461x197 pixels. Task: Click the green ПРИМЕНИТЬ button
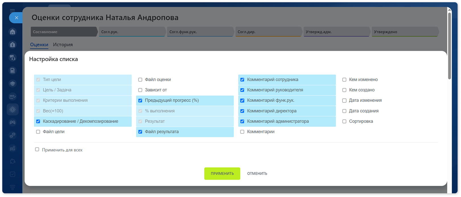[222, 173]
